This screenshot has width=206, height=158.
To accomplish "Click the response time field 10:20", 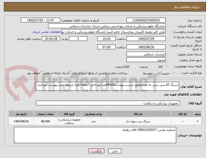I will [106, 39].
